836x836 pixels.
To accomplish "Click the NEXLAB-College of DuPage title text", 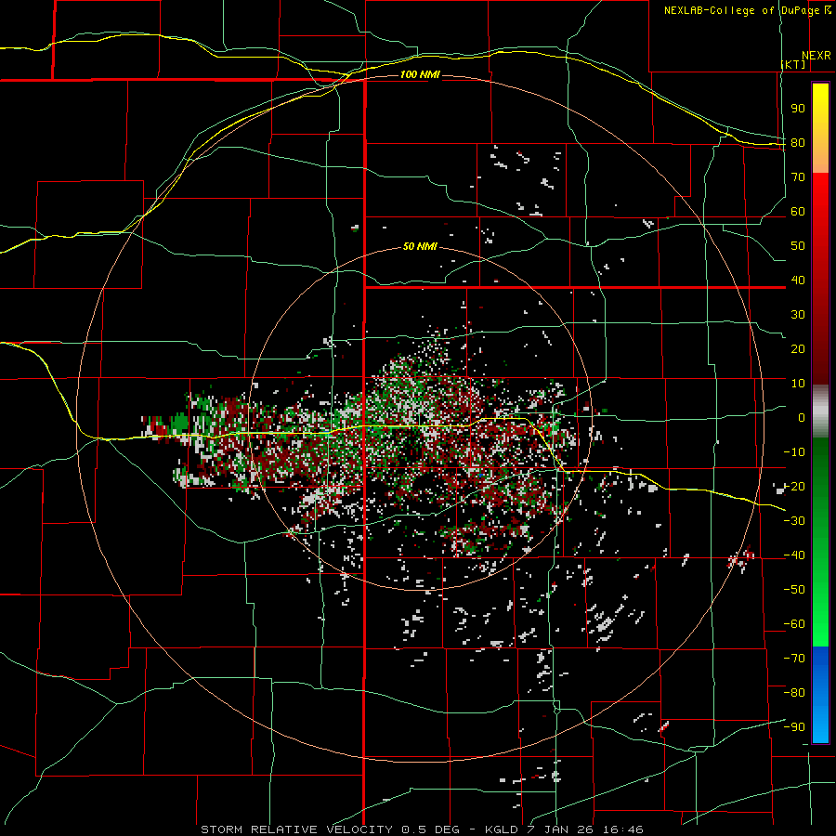I will [742, 10].
